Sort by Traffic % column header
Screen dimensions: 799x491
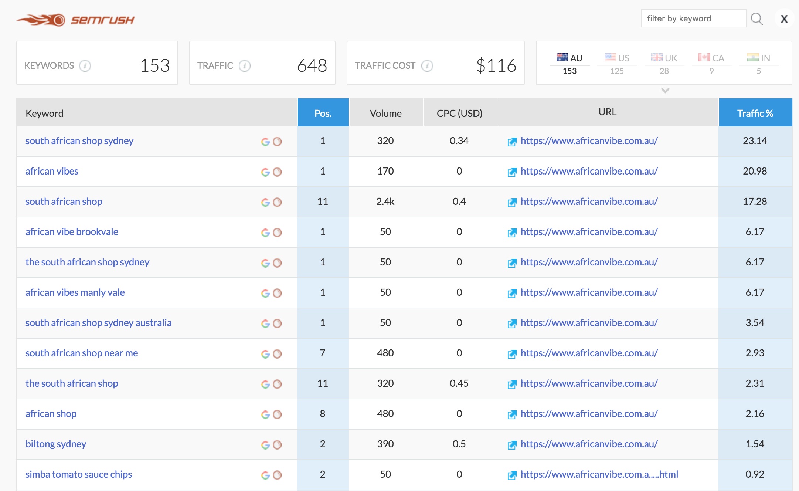[x=755, y=113]
